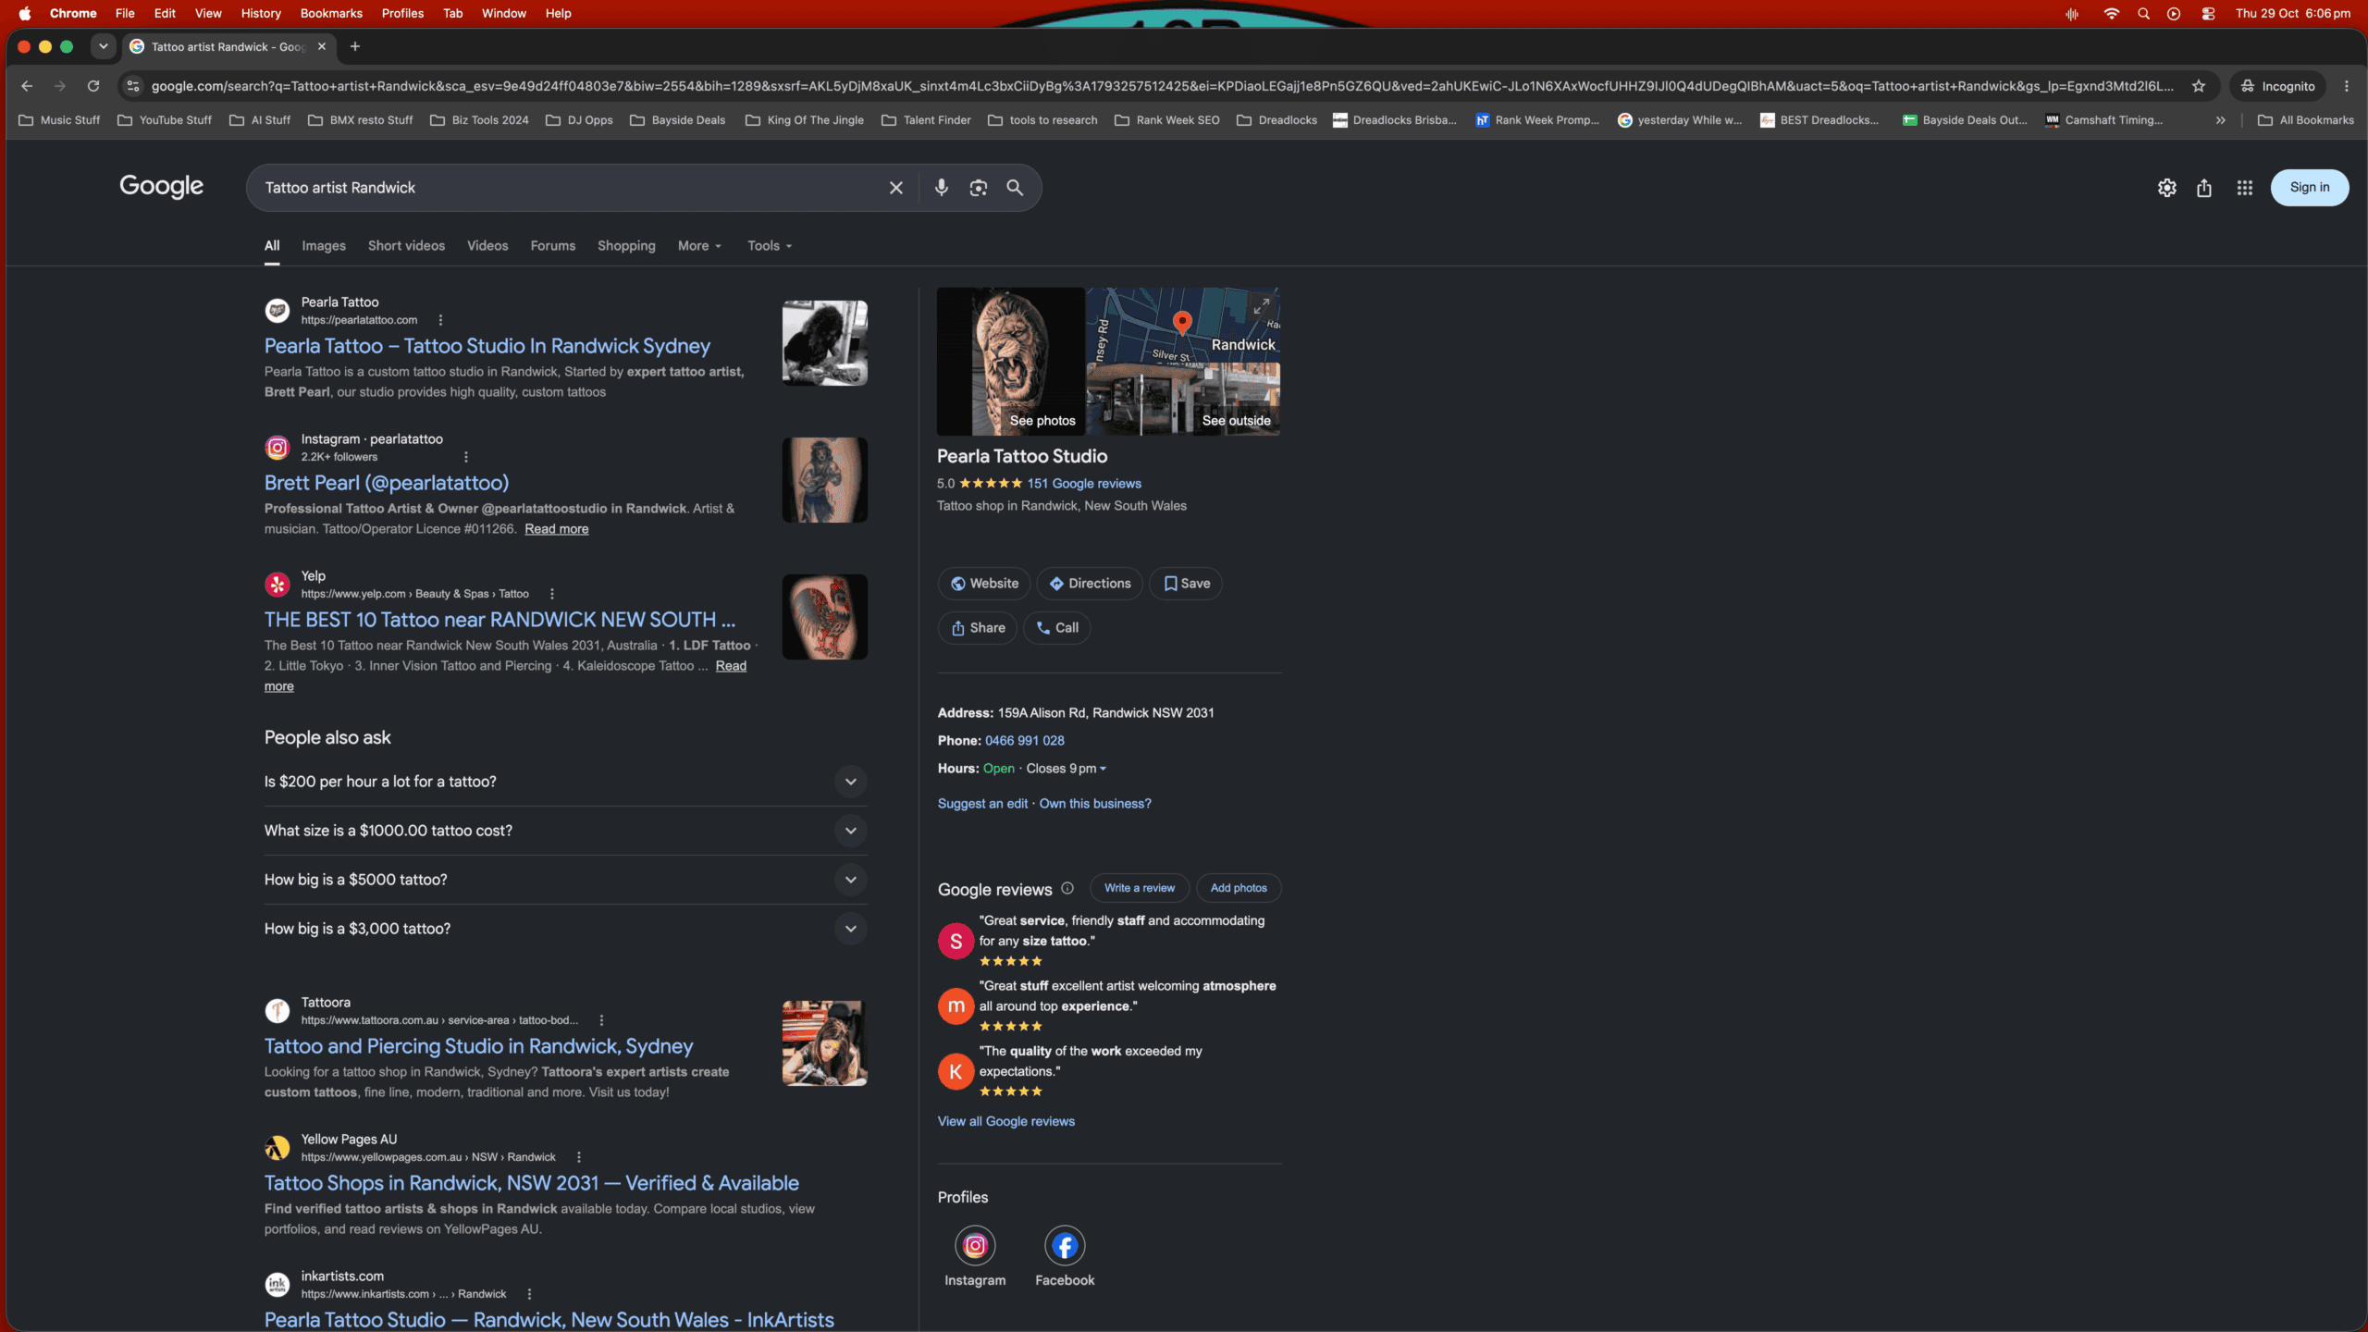Image resolution: width=2368 pixels, height=1332 pixels.
Task: Expand 'How big is a $3,000 tattoo?' question
Action: (565, 929)
